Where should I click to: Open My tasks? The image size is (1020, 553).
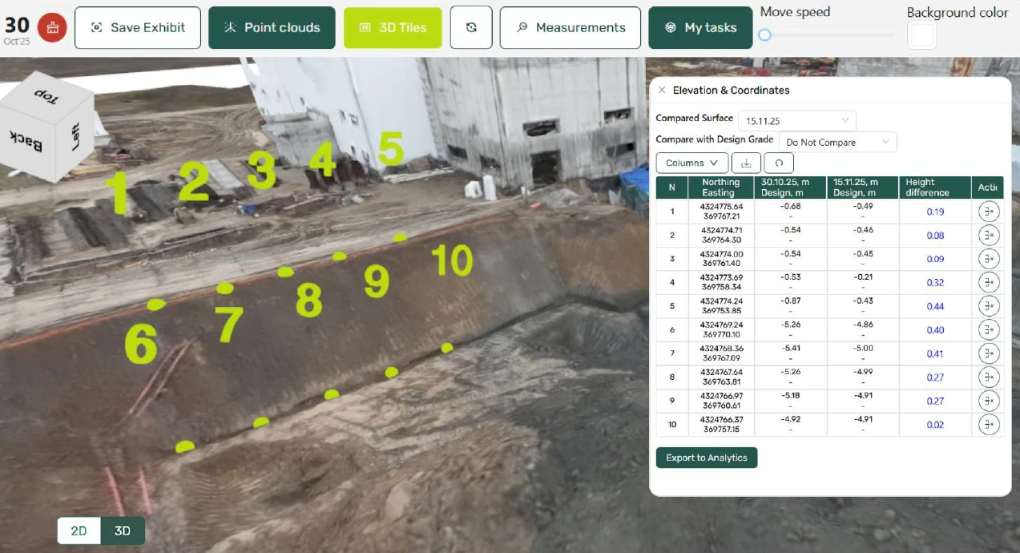pyautogui.click(x=700, y=27)
